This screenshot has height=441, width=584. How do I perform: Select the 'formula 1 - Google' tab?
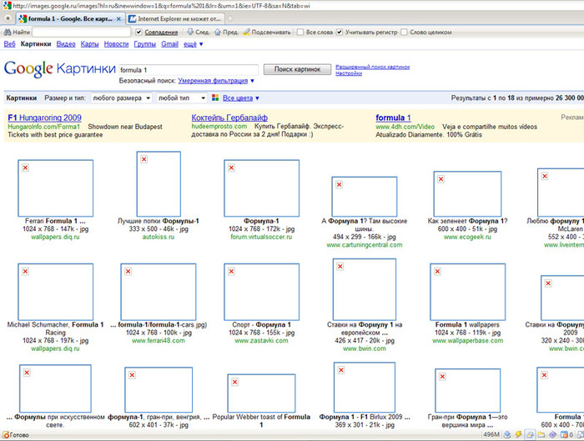(71, 18)
